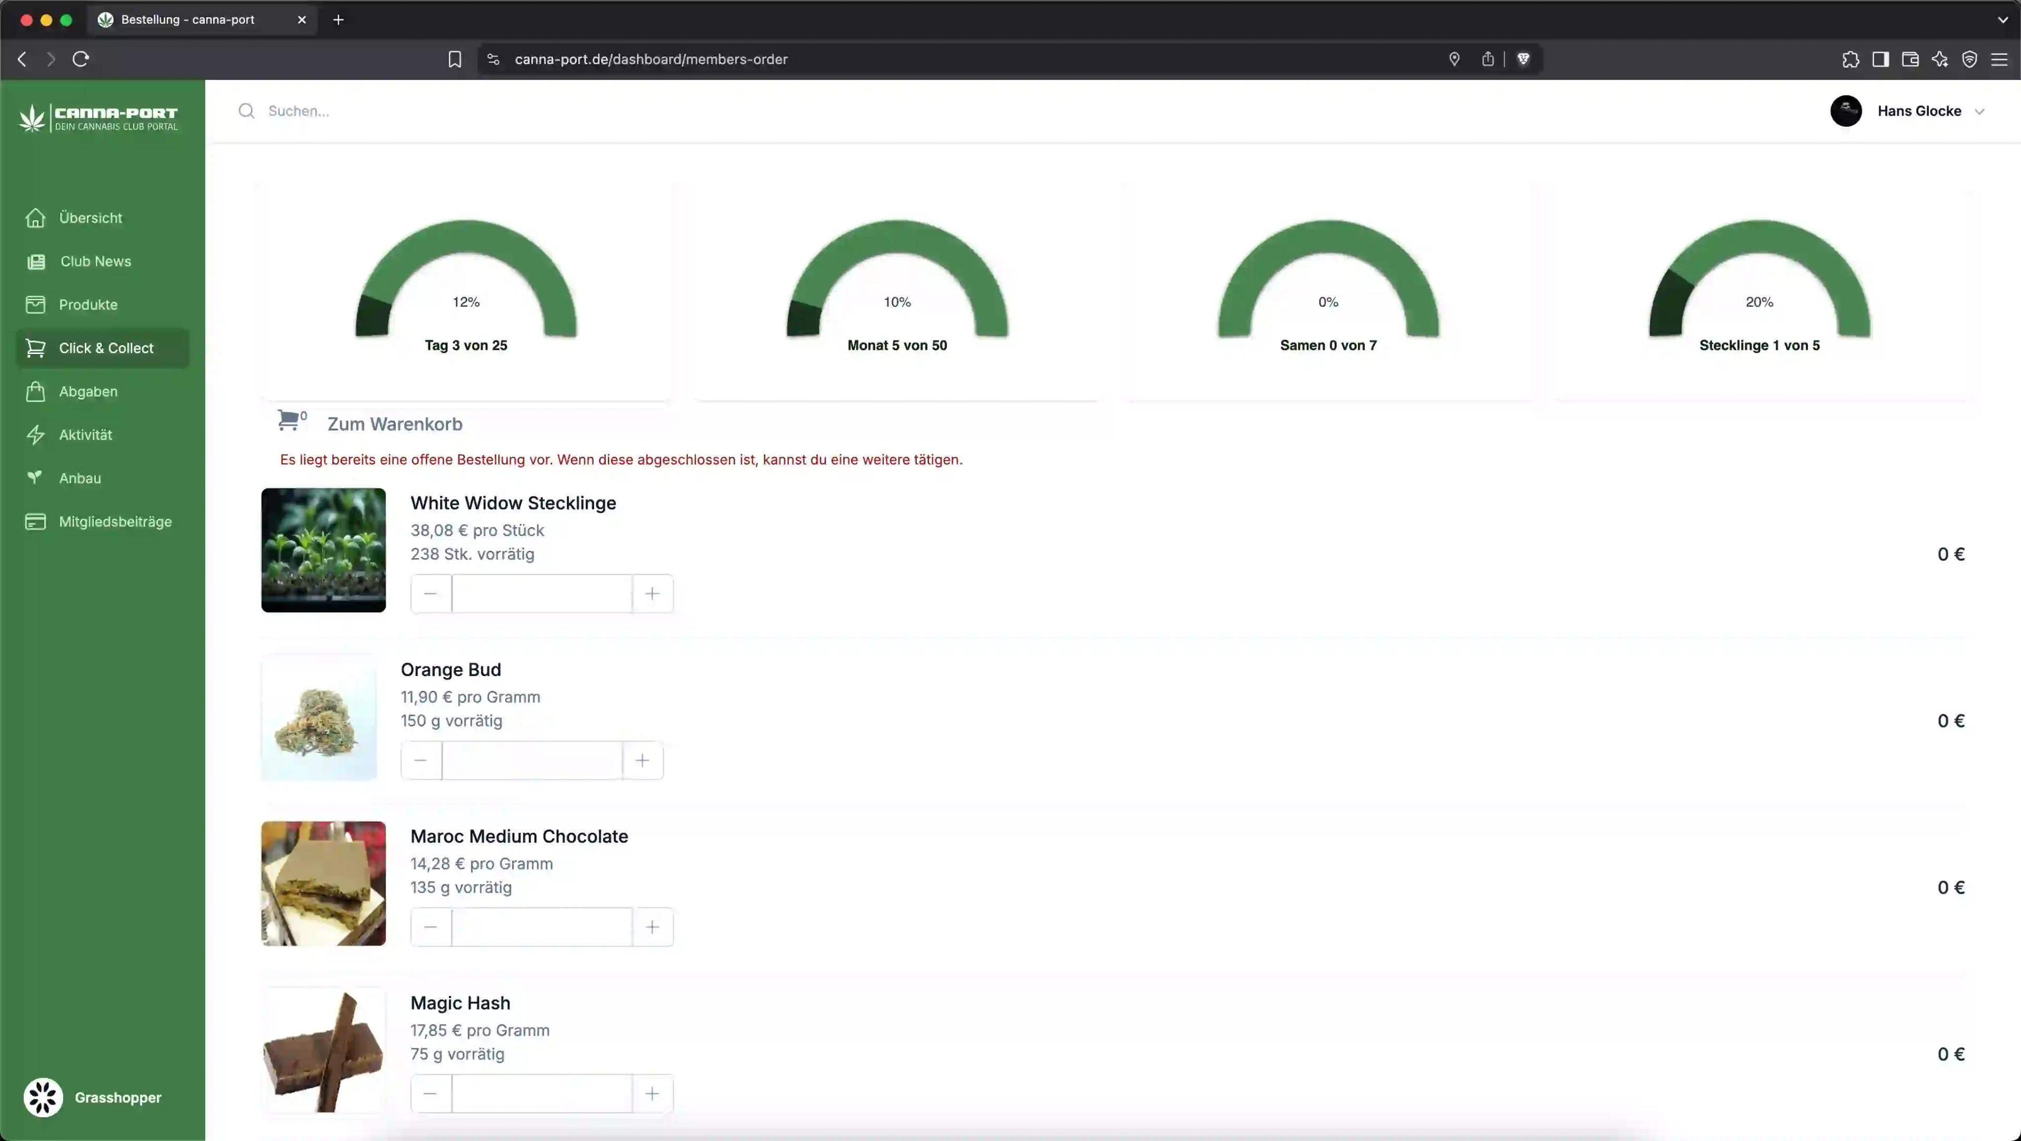Image resolution: width=2021 pixels, height=1141 pixels.
Task: Open a new browser tab
Action: (338, 19)
